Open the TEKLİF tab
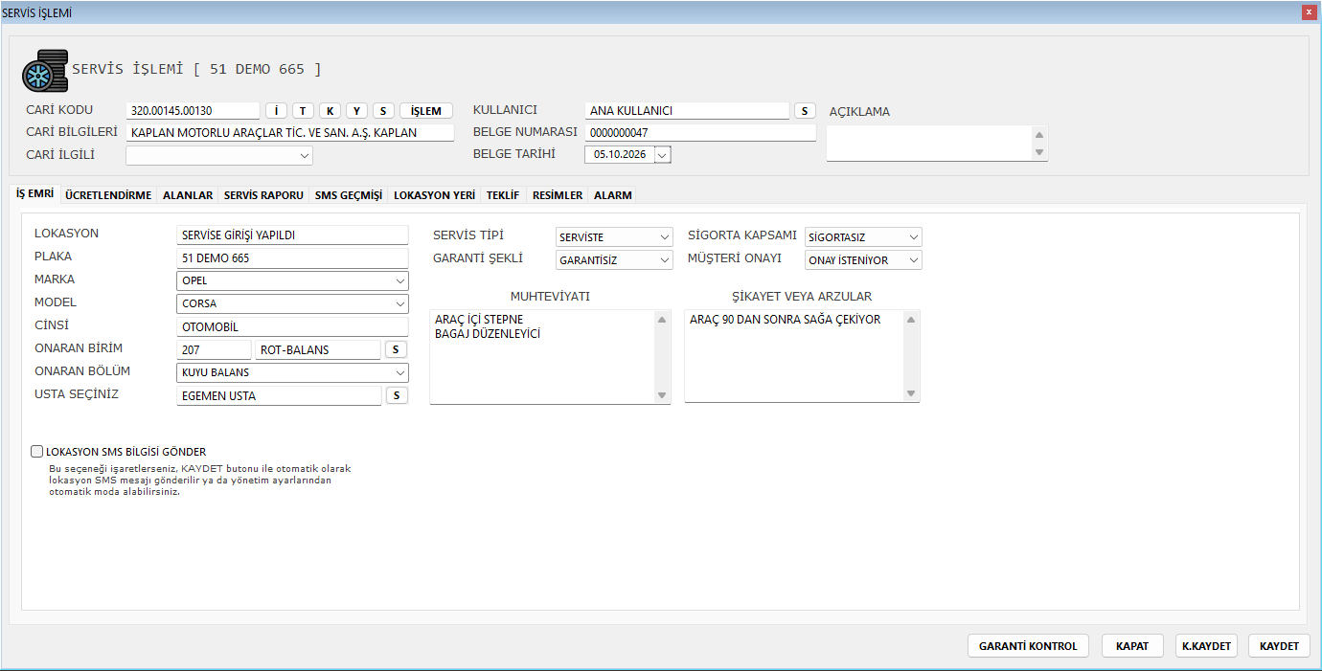 [x=503, y=195]
